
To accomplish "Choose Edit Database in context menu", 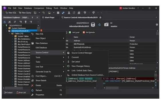I will (48, 48).
